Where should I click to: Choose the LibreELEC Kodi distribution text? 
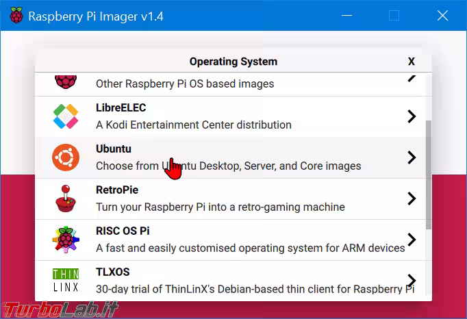point(193,125)
